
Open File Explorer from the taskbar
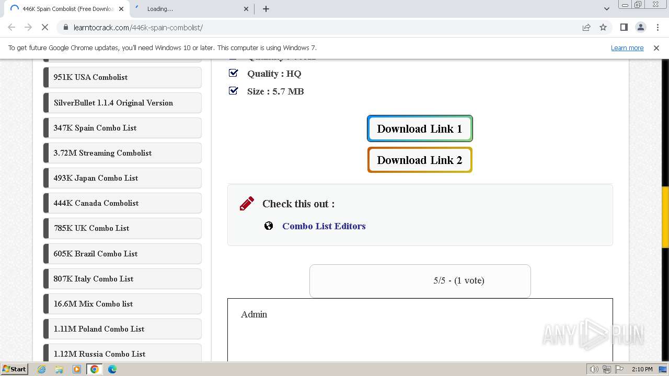[x=59, y=369]
